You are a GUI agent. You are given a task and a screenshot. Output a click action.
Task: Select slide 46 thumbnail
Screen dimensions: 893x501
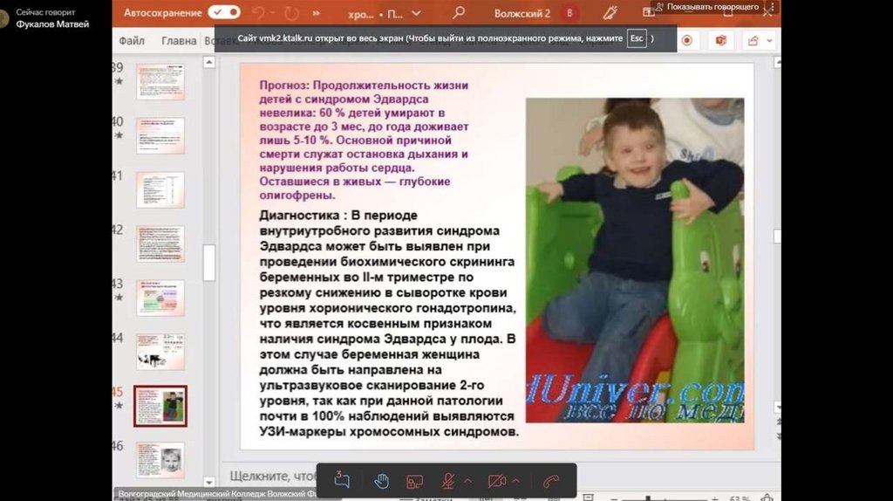160,459
